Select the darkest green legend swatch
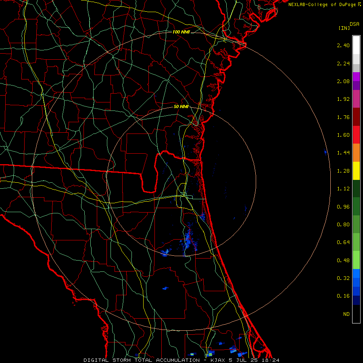 click(x=356, y=189)
